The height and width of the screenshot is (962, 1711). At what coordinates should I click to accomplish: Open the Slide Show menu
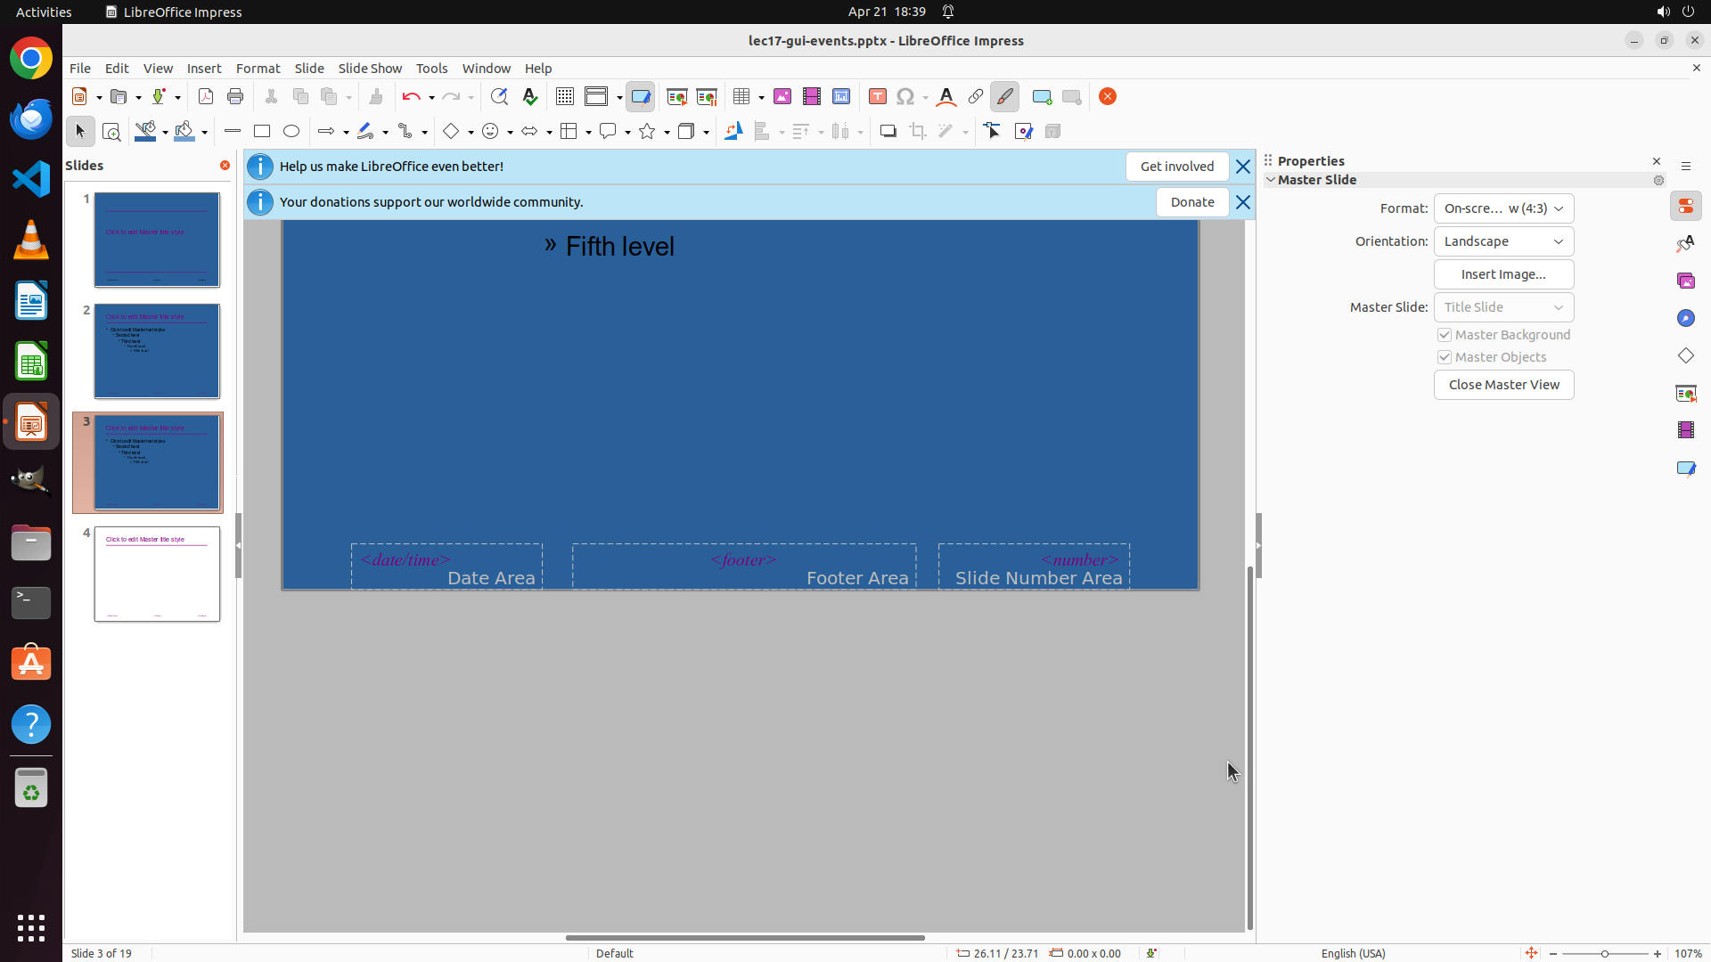[x=370, y=69]
